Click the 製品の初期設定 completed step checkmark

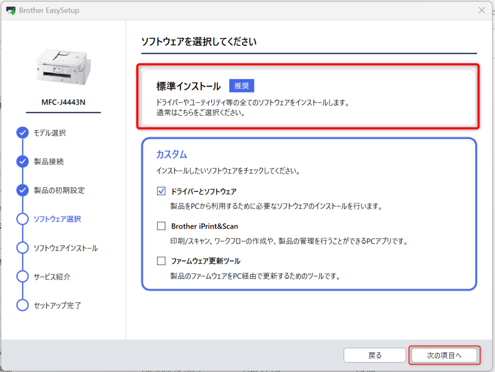pos(22,190)
